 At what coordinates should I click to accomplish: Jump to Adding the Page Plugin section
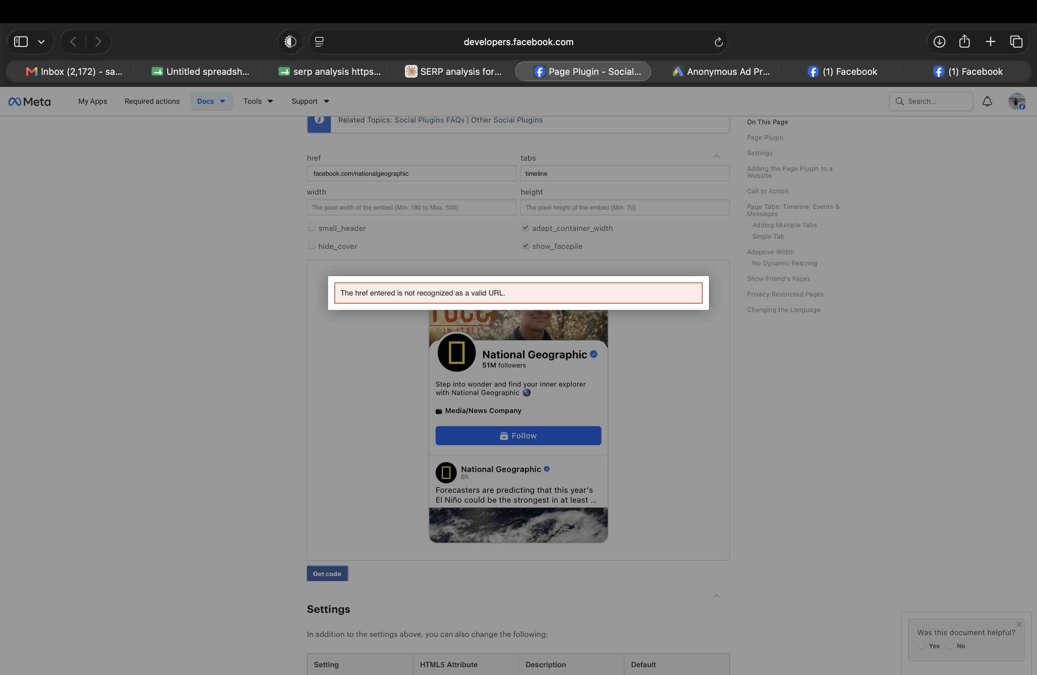[789, 172]
